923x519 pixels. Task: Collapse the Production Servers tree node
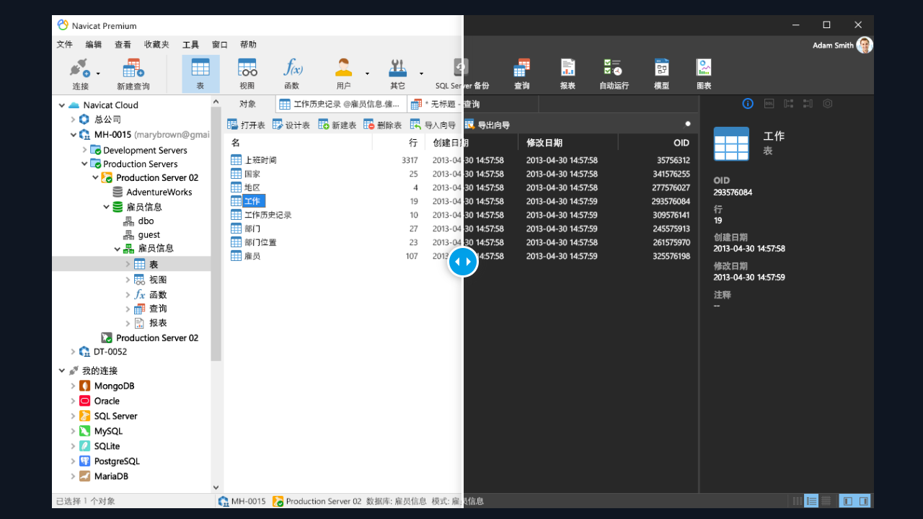click(x=85, y=164)
